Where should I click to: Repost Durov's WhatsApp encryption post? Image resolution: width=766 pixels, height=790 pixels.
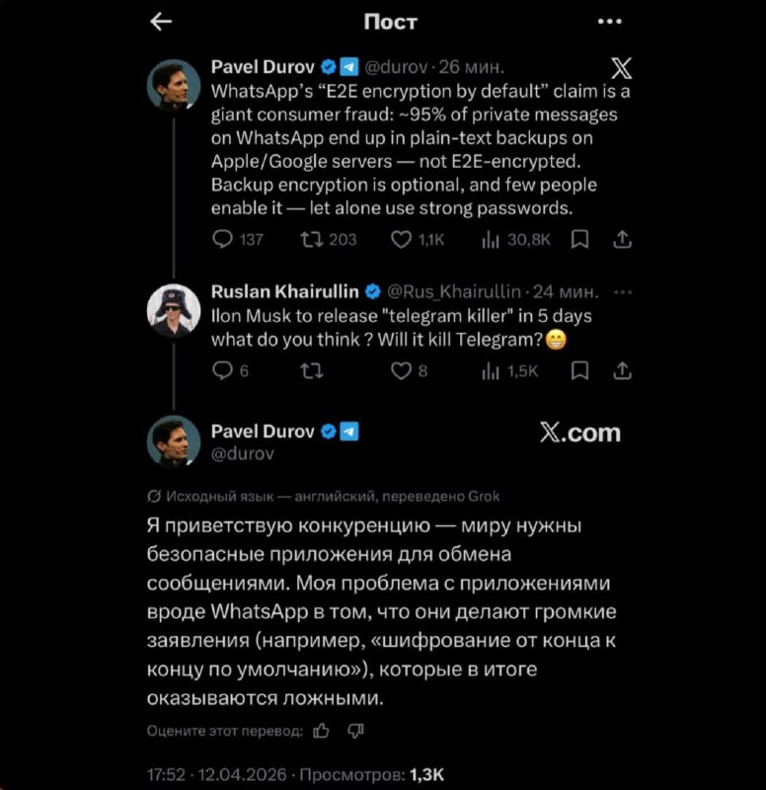click(x=314, y=239)
